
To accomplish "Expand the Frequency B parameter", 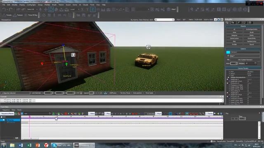I will pos(227,97).
